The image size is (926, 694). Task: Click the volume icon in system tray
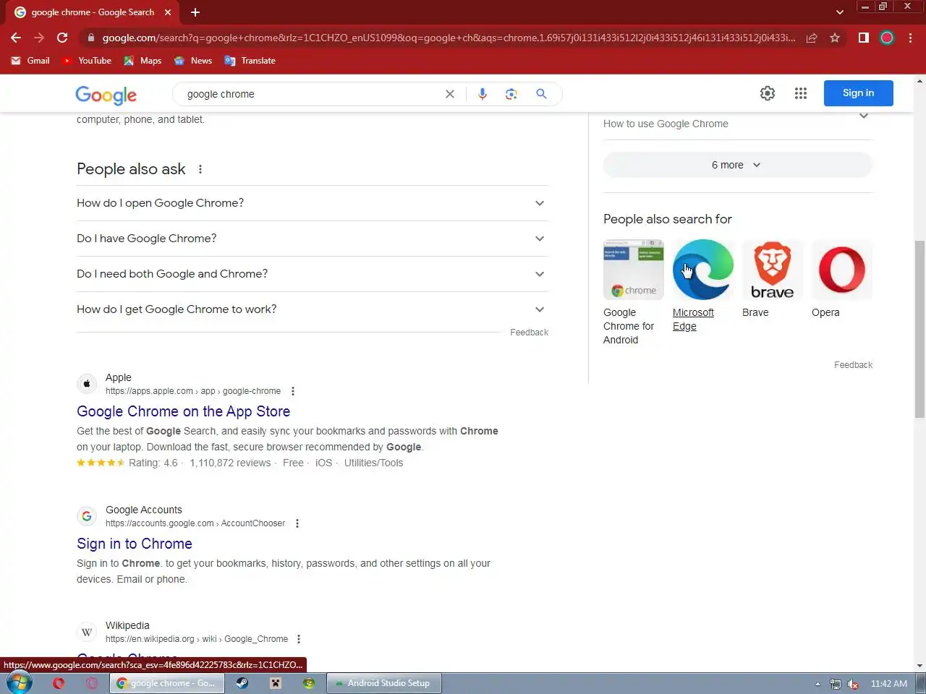coord(853,684)
